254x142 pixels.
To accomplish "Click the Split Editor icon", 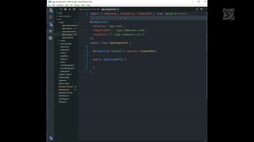I will 201,9.
